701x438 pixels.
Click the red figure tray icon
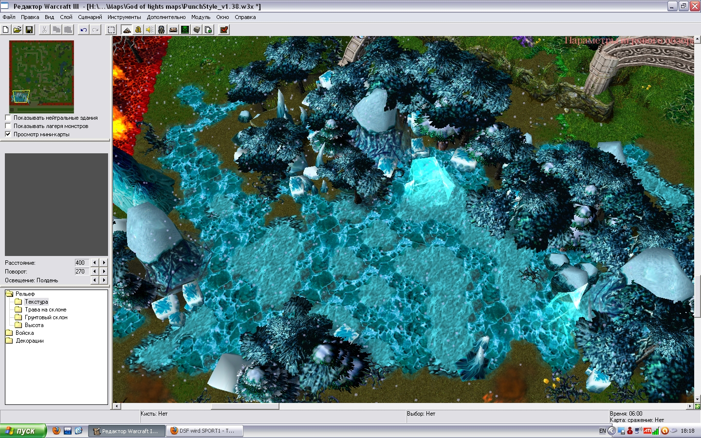[630, 431]
